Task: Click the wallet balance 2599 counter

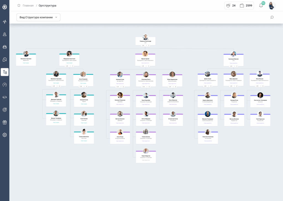Action: [246, 6]
